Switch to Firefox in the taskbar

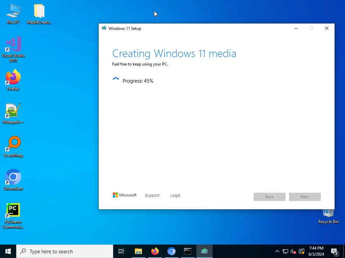click(155, 251)
